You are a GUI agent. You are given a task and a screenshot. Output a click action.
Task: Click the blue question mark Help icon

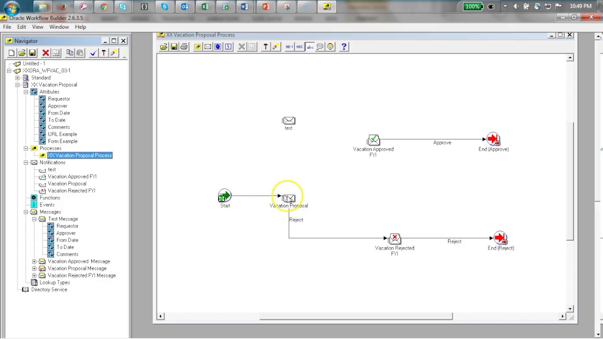[x=344, y=47]
